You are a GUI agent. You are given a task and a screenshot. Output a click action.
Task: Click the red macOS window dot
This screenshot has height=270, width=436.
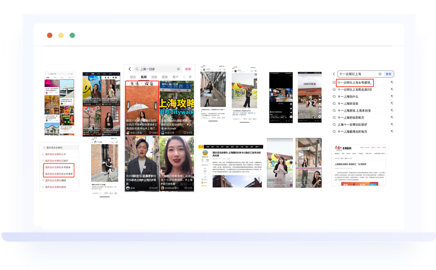click(49, 35)
